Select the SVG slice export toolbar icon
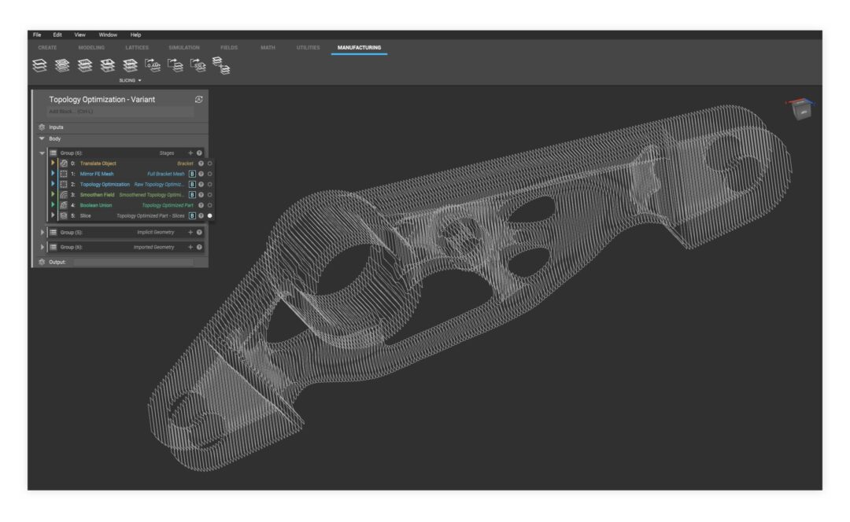This screenshot has height=522, width=850. tap(198, 65)
